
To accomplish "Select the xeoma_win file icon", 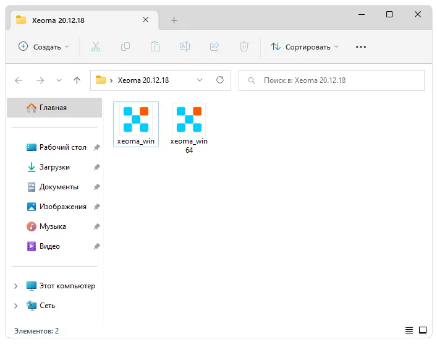I will click(x=136, y=124).
